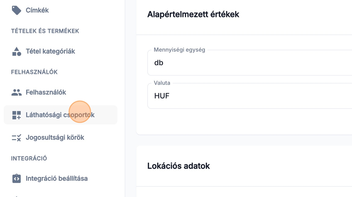
Task: Click the INTEGRÁCIÓ sidebar section label
Action: click(29, 158)
